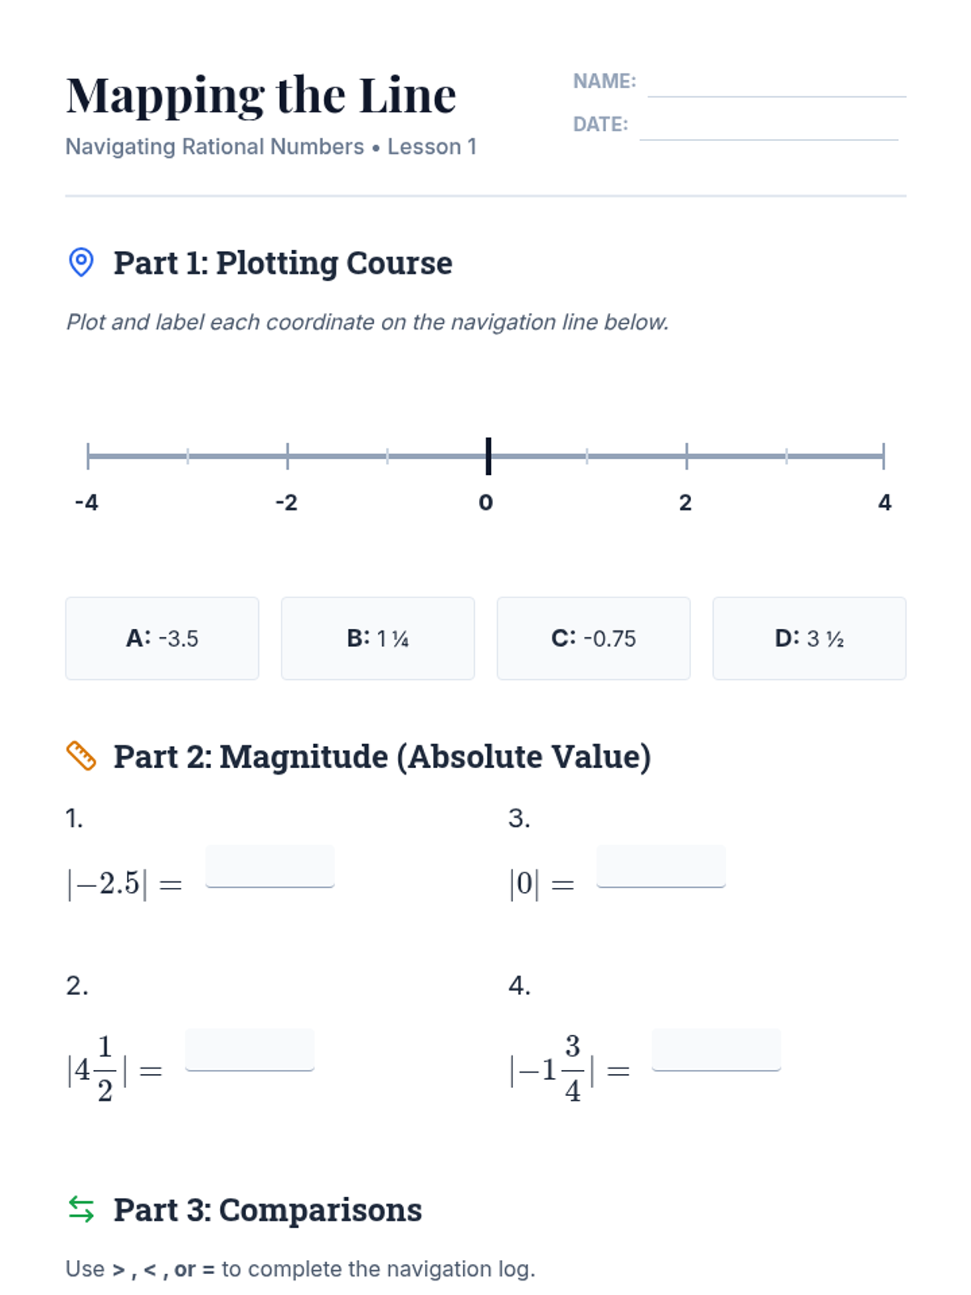Click the -4 tick on number line
Viewport: 971px width, 1295px height.
(x=88, y=456)
